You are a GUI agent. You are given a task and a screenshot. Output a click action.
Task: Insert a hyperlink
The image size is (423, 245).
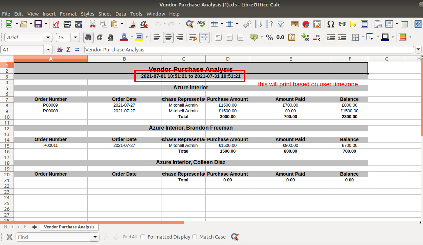pos(342,24)
